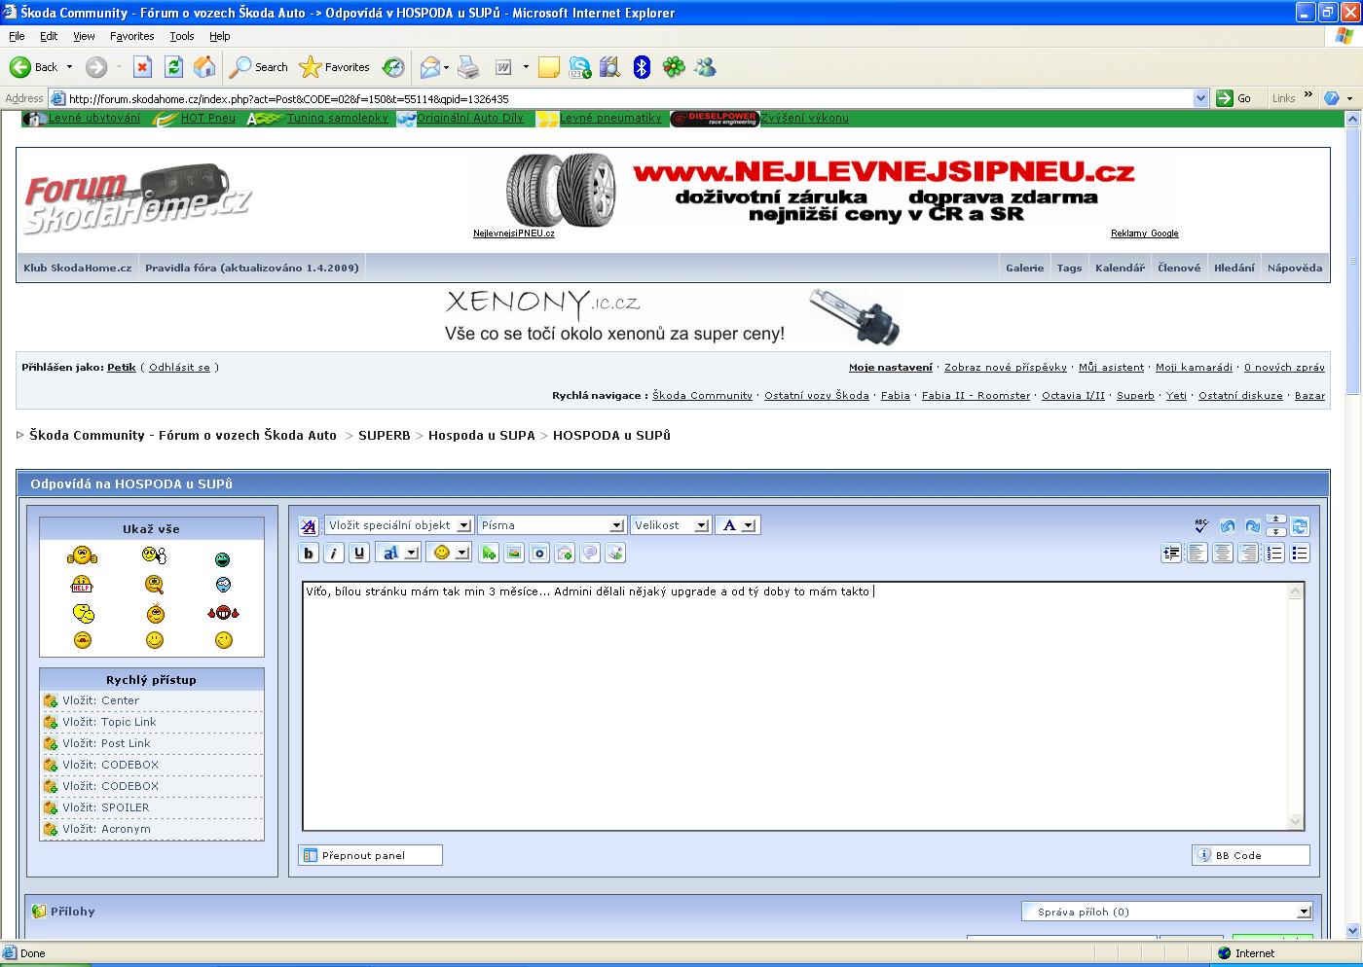The image size is (1363, 967).
Task: Open the Správa příloh dropdown
Action: pos(1167,912)
